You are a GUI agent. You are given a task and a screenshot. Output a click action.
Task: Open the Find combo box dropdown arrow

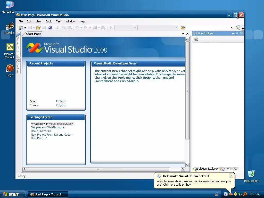232,28
